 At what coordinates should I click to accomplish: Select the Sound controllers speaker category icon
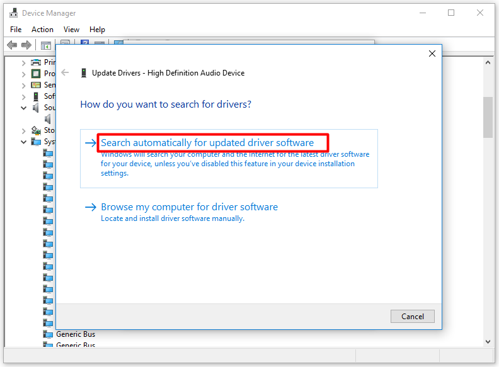coord(36,108)
